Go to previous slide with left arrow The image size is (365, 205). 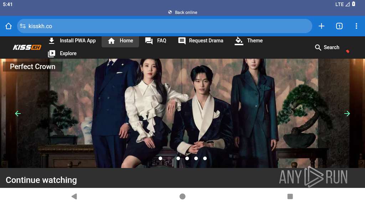pyautogui.click(x=18, y=114)
